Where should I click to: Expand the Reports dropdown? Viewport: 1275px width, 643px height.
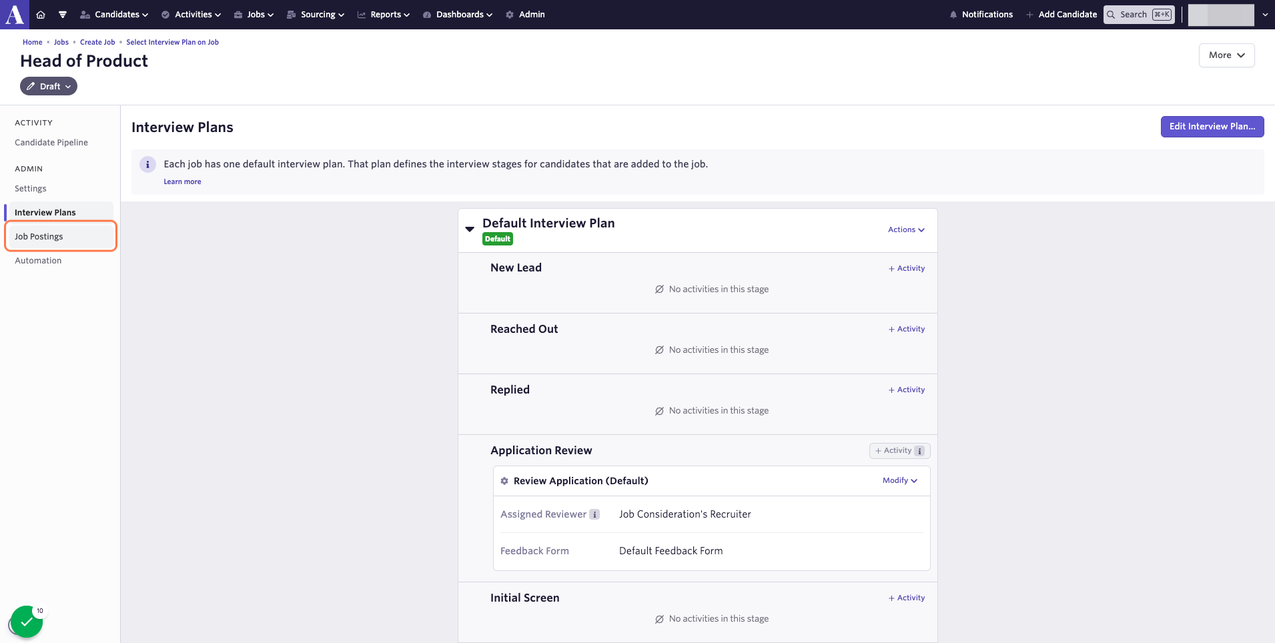point(384,15)
